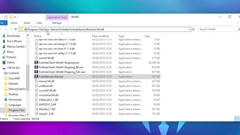This screenshot has height=135, width=240.
Task: Click the api-ms-win-crt-time-l1-1-0.dll icon
Action: [x=36, y=48]
